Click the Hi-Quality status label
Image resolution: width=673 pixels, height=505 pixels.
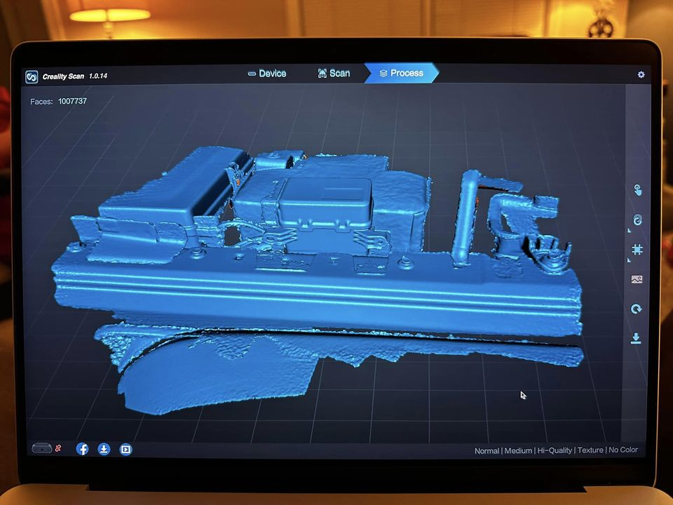(555, 450)
